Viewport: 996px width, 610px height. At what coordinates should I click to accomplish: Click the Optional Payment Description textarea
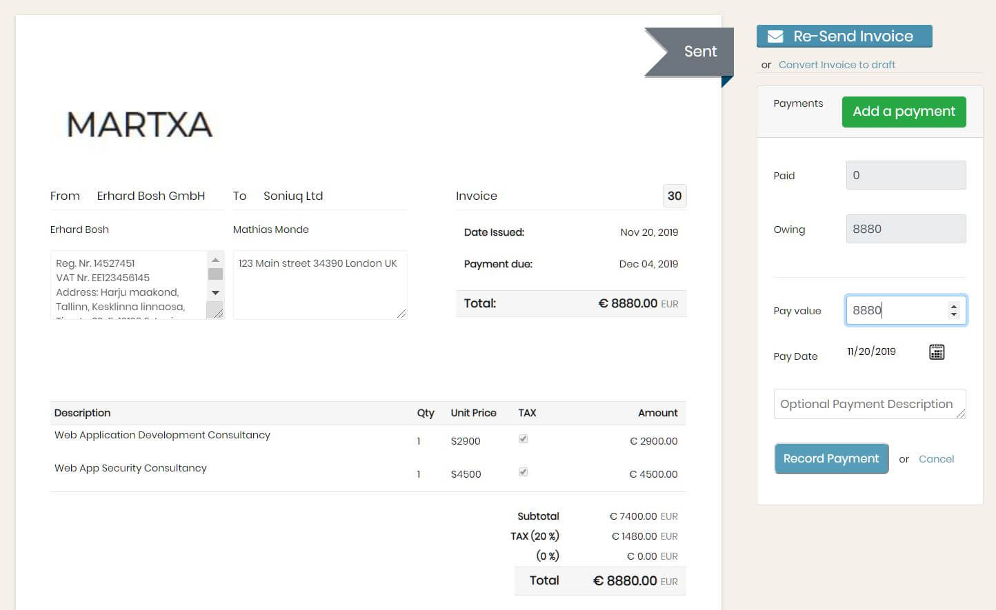pos(870,404)
